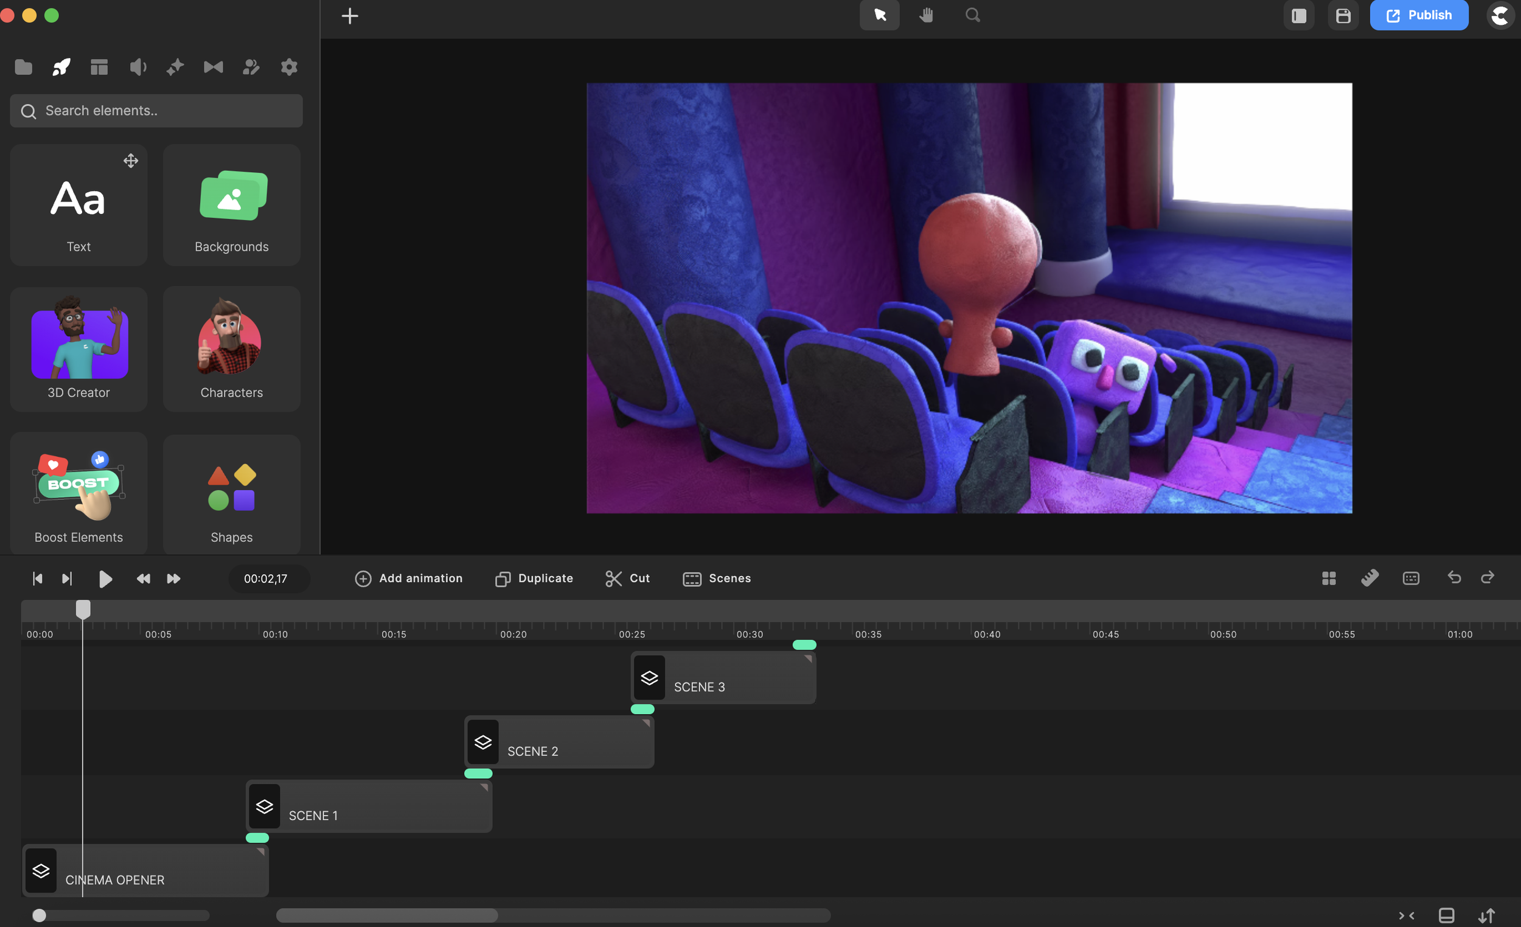Viewport: 1521px width, 927px height.
Task: Expand SCENE 1 clip corner arrow
Action: (x=484, y=788)
